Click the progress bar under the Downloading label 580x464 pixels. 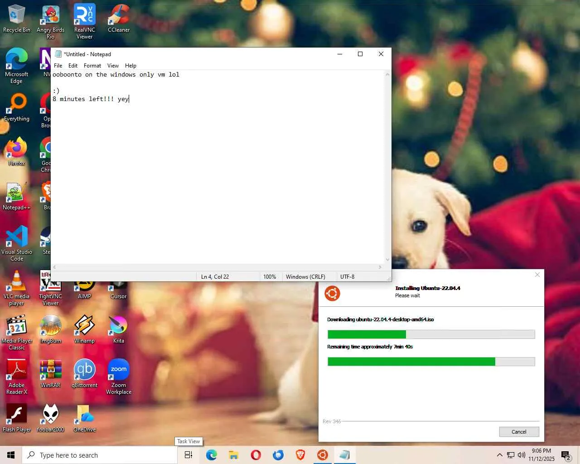click(431, 334)
